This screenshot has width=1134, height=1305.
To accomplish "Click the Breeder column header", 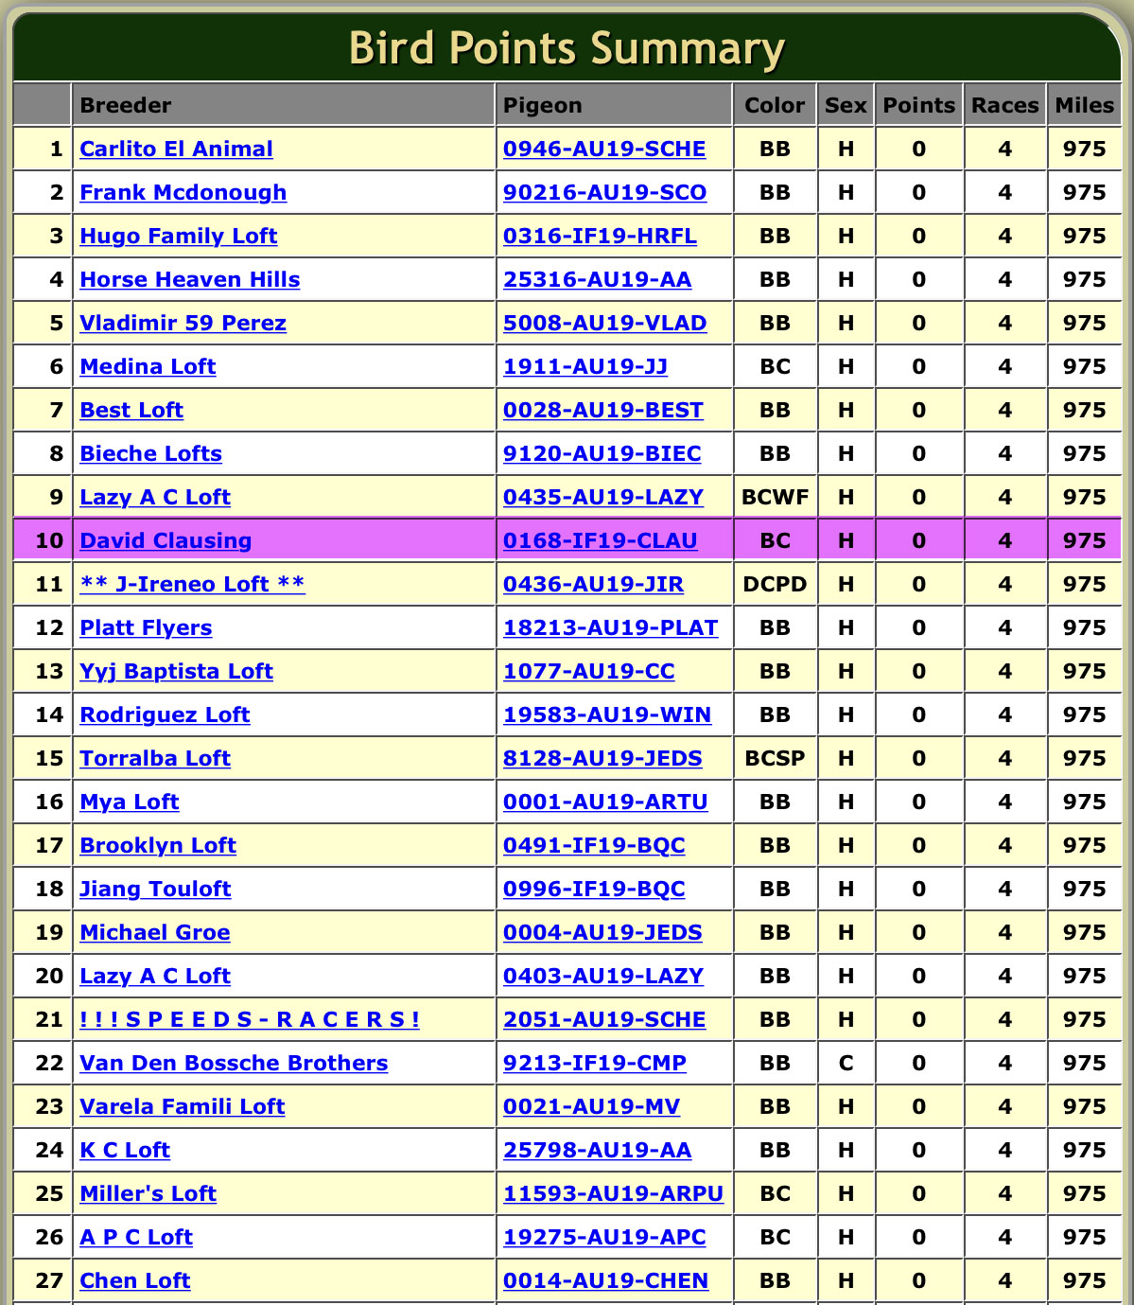I will point(126,105).
